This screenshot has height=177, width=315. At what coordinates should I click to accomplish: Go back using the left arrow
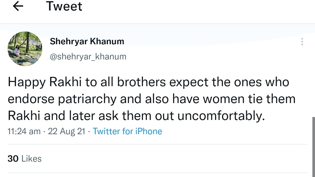(18, 7)
